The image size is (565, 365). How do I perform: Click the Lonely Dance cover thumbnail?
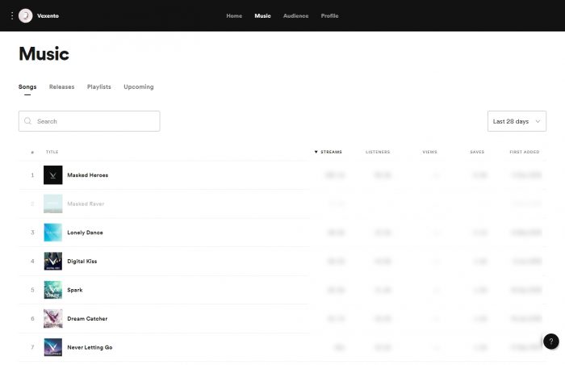[53, 233]
